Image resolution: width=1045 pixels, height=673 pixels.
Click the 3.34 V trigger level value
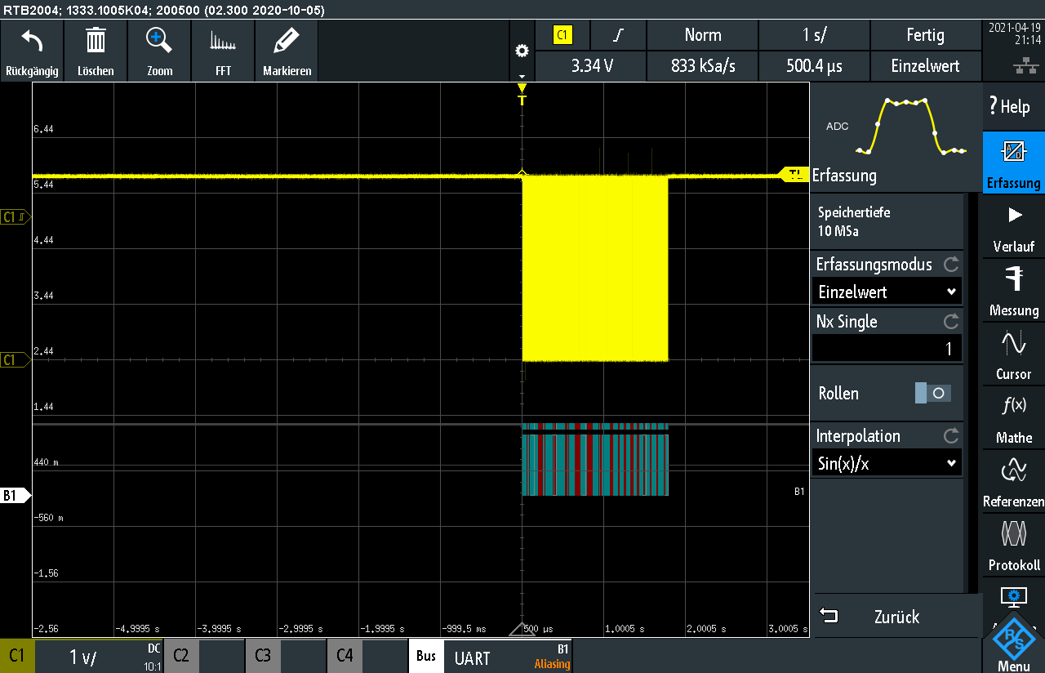pyautogui.click(x=591, y=66)
